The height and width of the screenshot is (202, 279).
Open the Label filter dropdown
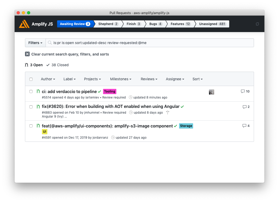tap(69, 79)
